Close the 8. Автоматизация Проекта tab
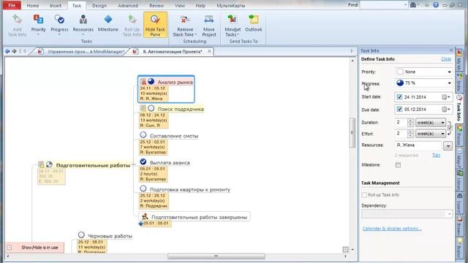The height and width of the screenshot is (263, 468). (209, 51)
